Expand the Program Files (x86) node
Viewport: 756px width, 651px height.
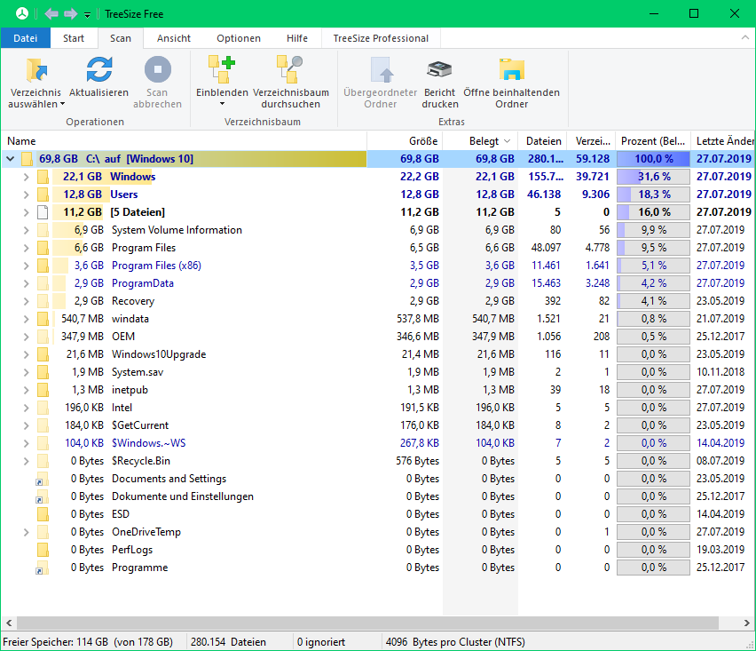26,266
